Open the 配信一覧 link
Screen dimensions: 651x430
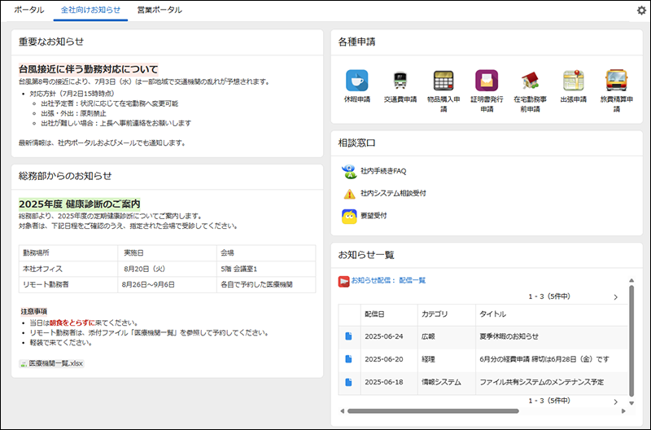tap(412, 280)
